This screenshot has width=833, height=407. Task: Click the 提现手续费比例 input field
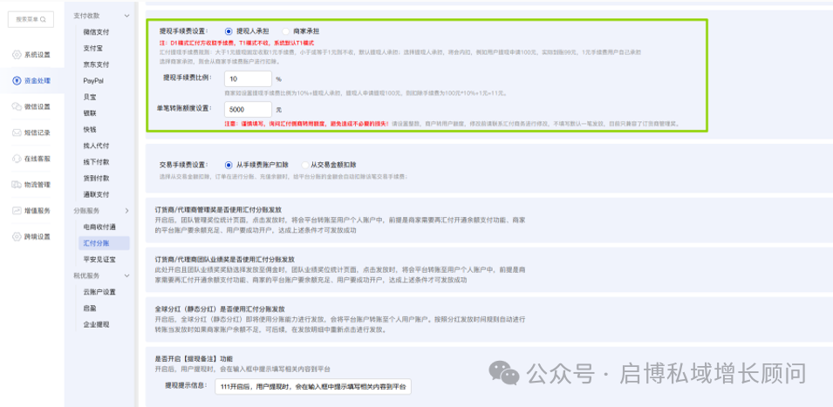tap(246, 78)
